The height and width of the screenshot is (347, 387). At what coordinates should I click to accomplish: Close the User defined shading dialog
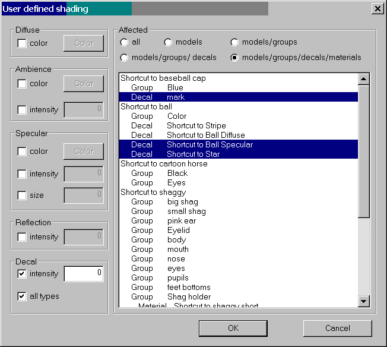tap(378, 9)
